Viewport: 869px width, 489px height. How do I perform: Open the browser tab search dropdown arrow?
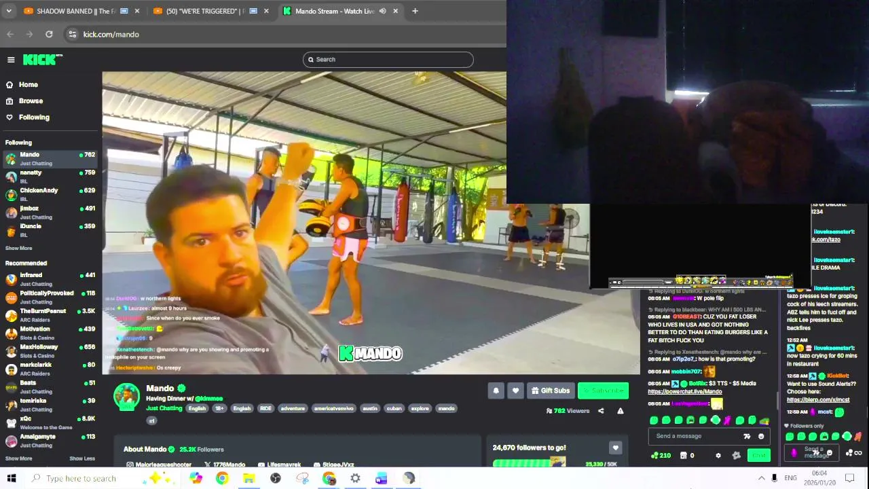[8, 11]
